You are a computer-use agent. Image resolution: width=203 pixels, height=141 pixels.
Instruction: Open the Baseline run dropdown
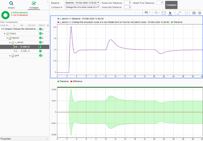[82, 3]
